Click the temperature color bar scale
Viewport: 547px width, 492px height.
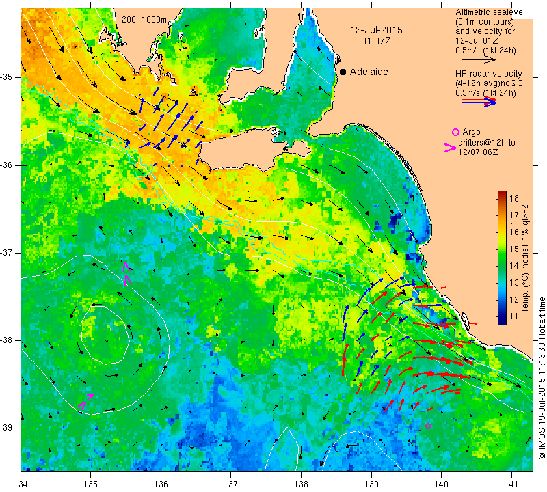pyautogui.click(x=502, y=258)
